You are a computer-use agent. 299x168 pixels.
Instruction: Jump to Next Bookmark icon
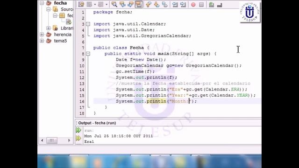pyautogui.click(x=157, y=4)
